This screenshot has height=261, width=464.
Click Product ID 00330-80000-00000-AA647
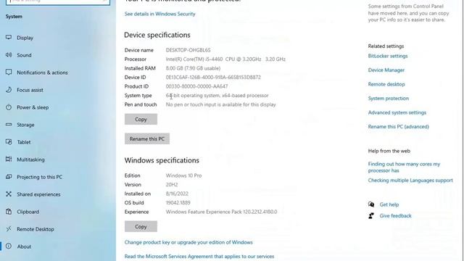coord(196,86)
